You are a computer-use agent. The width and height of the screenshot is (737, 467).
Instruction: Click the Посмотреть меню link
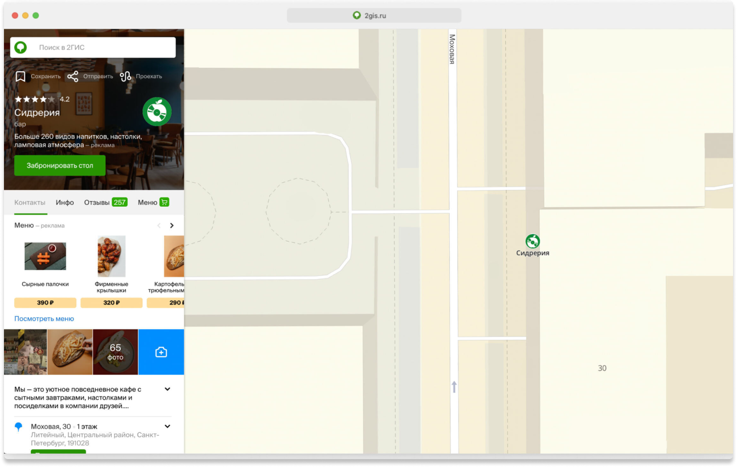click(x=44, y=319)
